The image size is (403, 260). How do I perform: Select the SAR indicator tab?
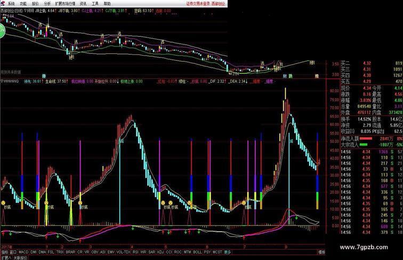click(x=151, y=252)
